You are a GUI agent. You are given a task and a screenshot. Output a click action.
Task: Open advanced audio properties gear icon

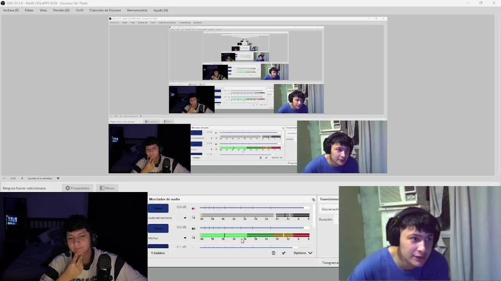(x=284, y=253)
